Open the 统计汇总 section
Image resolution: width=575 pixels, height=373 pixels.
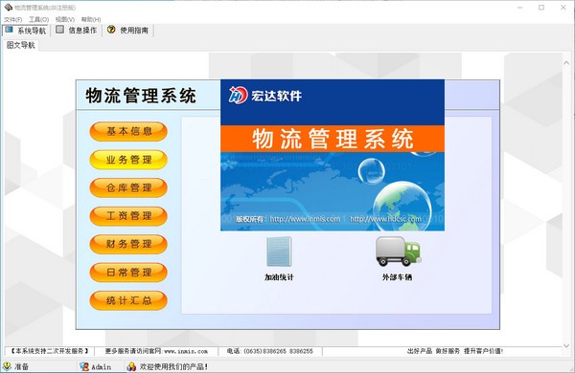[128, 300]
